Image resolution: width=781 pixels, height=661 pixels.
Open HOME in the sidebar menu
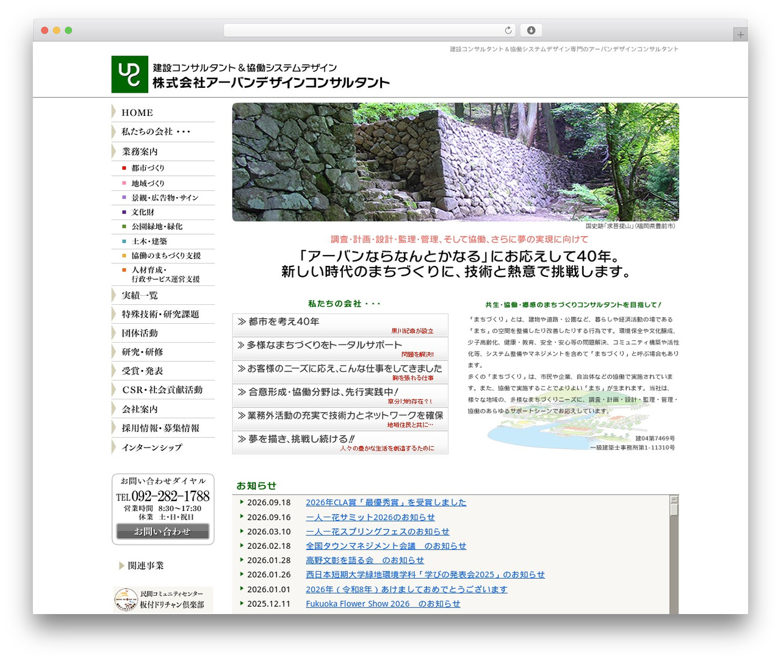[x=163, y=113]
